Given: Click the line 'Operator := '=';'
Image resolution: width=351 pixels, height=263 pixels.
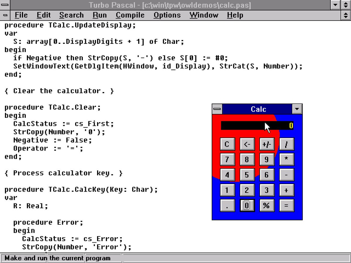Looking at the screenshot, I should [x=48, y=148].
